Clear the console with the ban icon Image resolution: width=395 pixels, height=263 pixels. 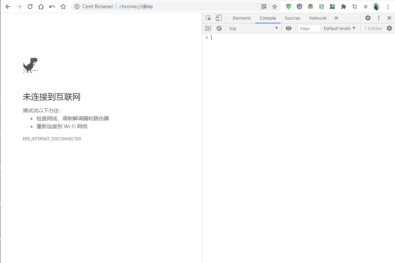(x=219, y=28)
